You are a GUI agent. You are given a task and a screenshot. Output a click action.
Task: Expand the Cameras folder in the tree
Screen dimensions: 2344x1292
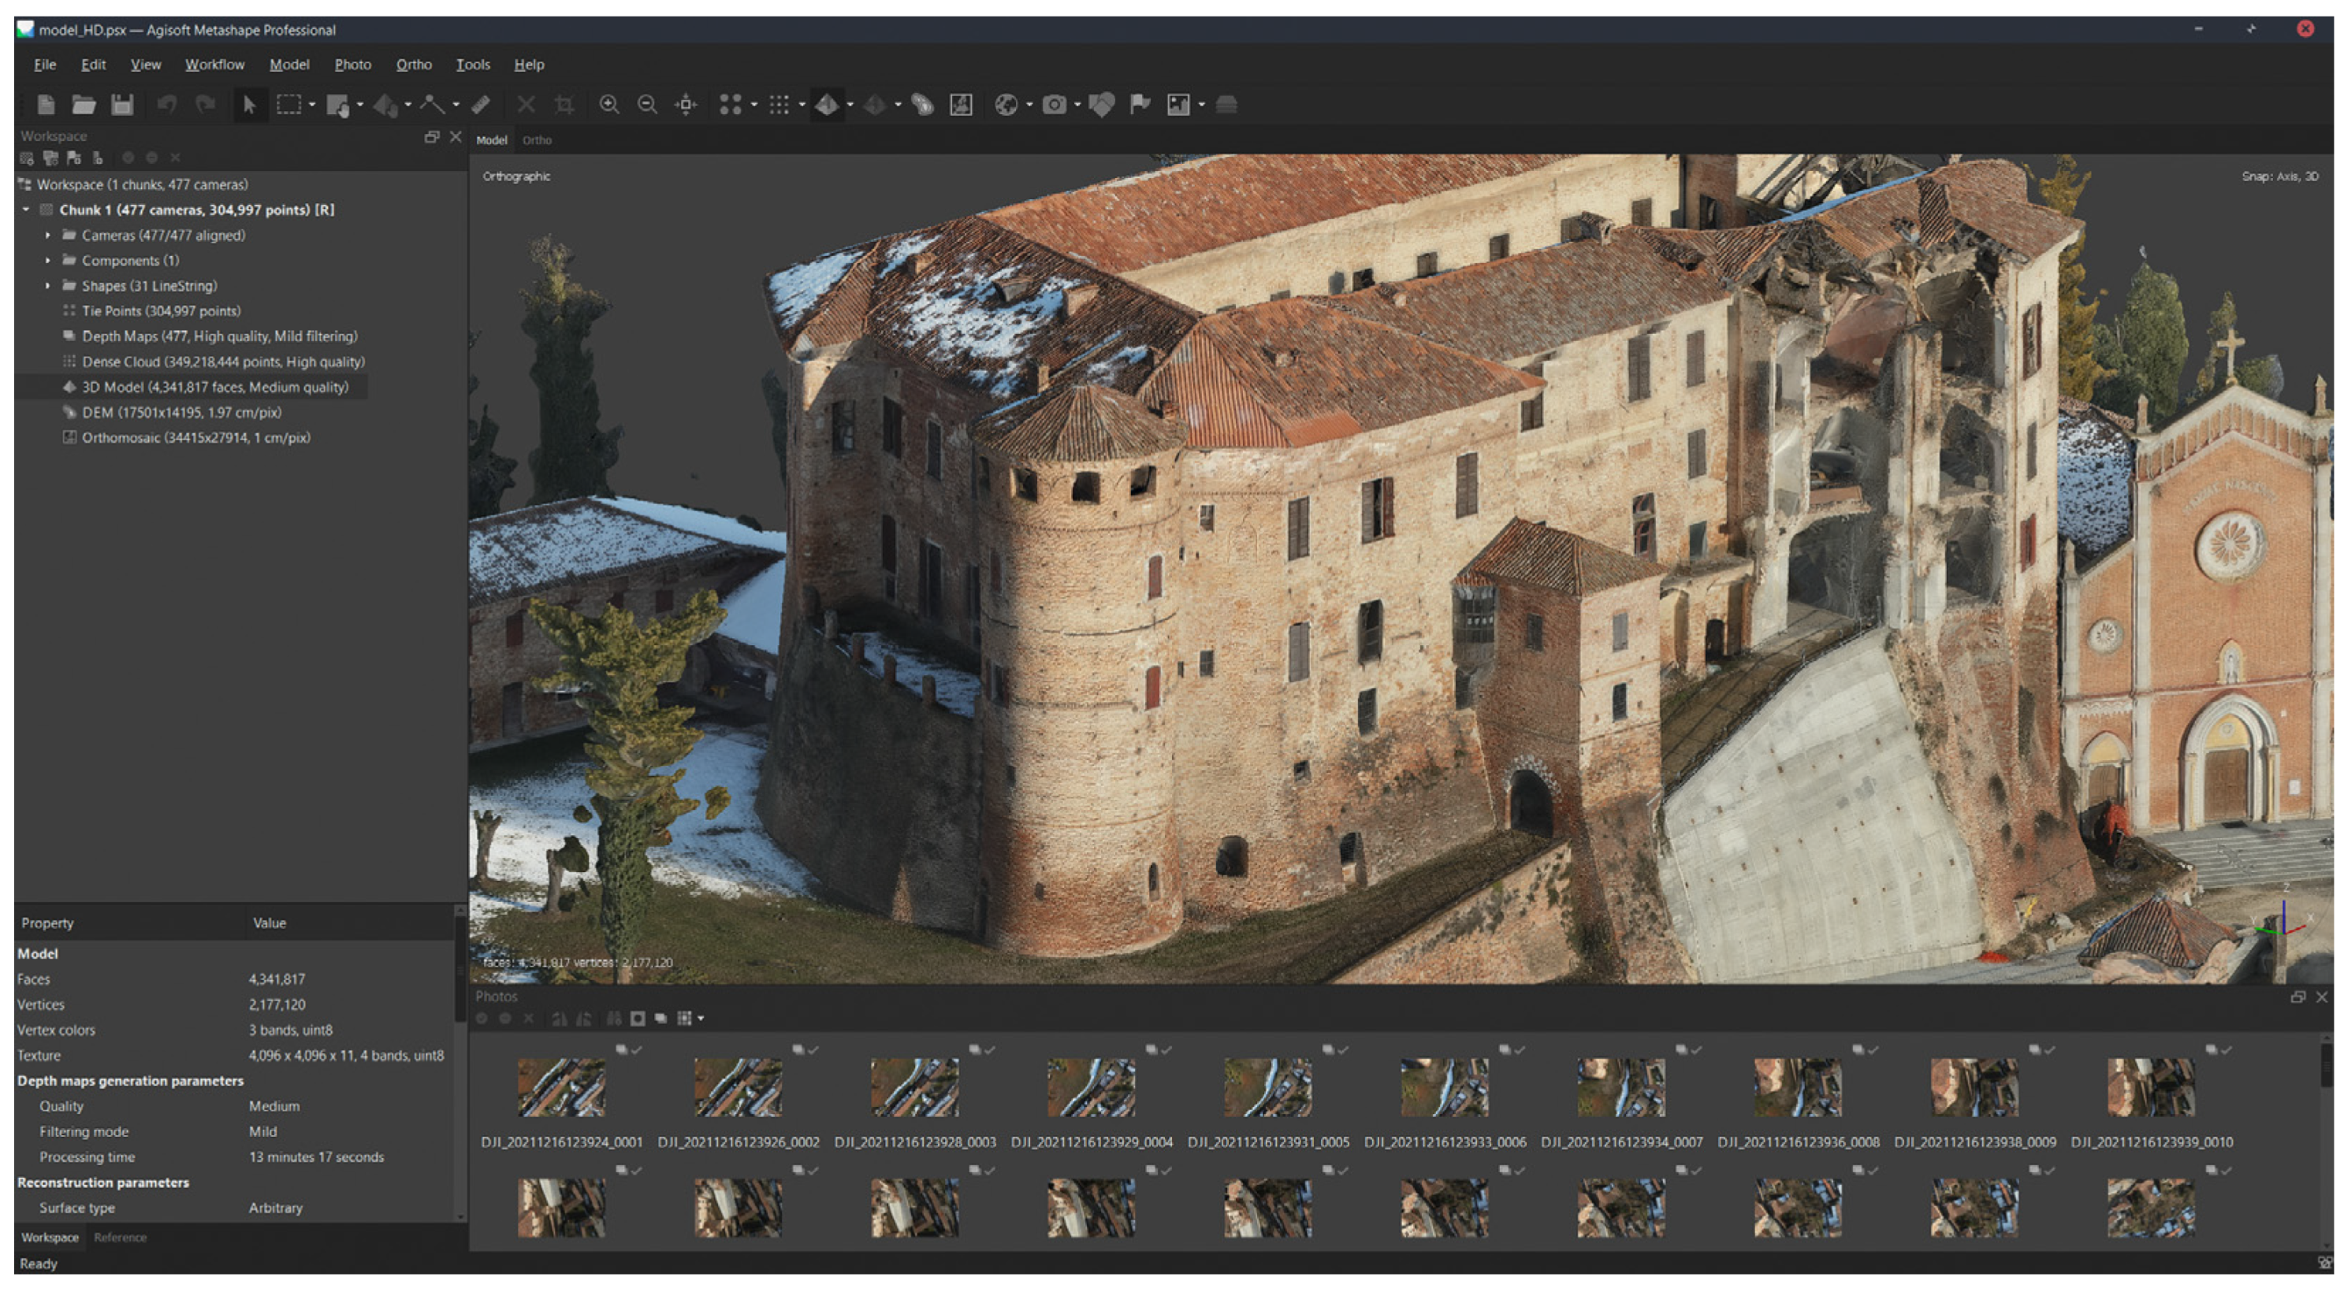[x=48, y=236]
